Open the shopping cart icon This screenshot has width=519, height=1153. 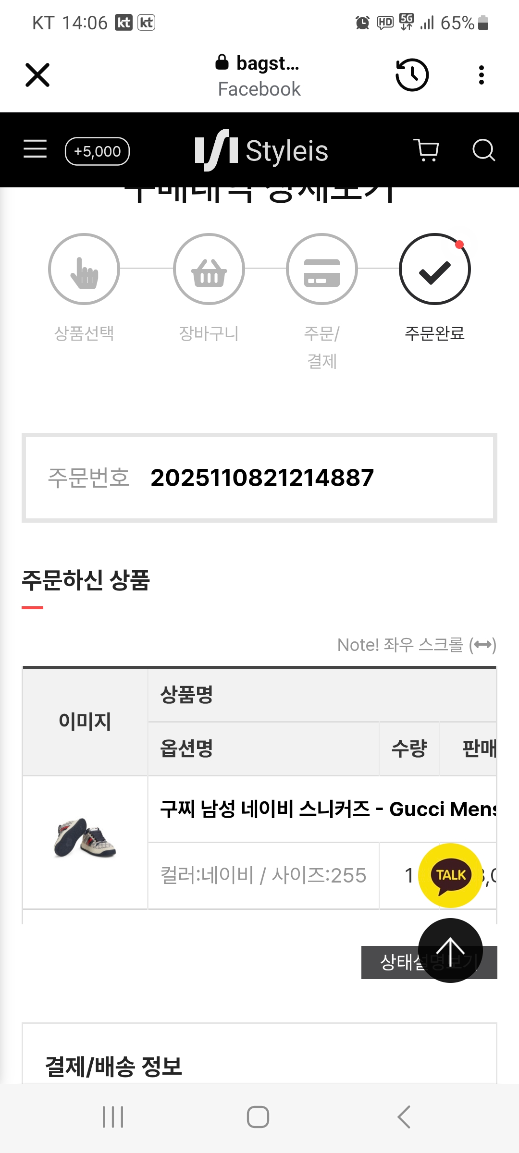(426, 150)
